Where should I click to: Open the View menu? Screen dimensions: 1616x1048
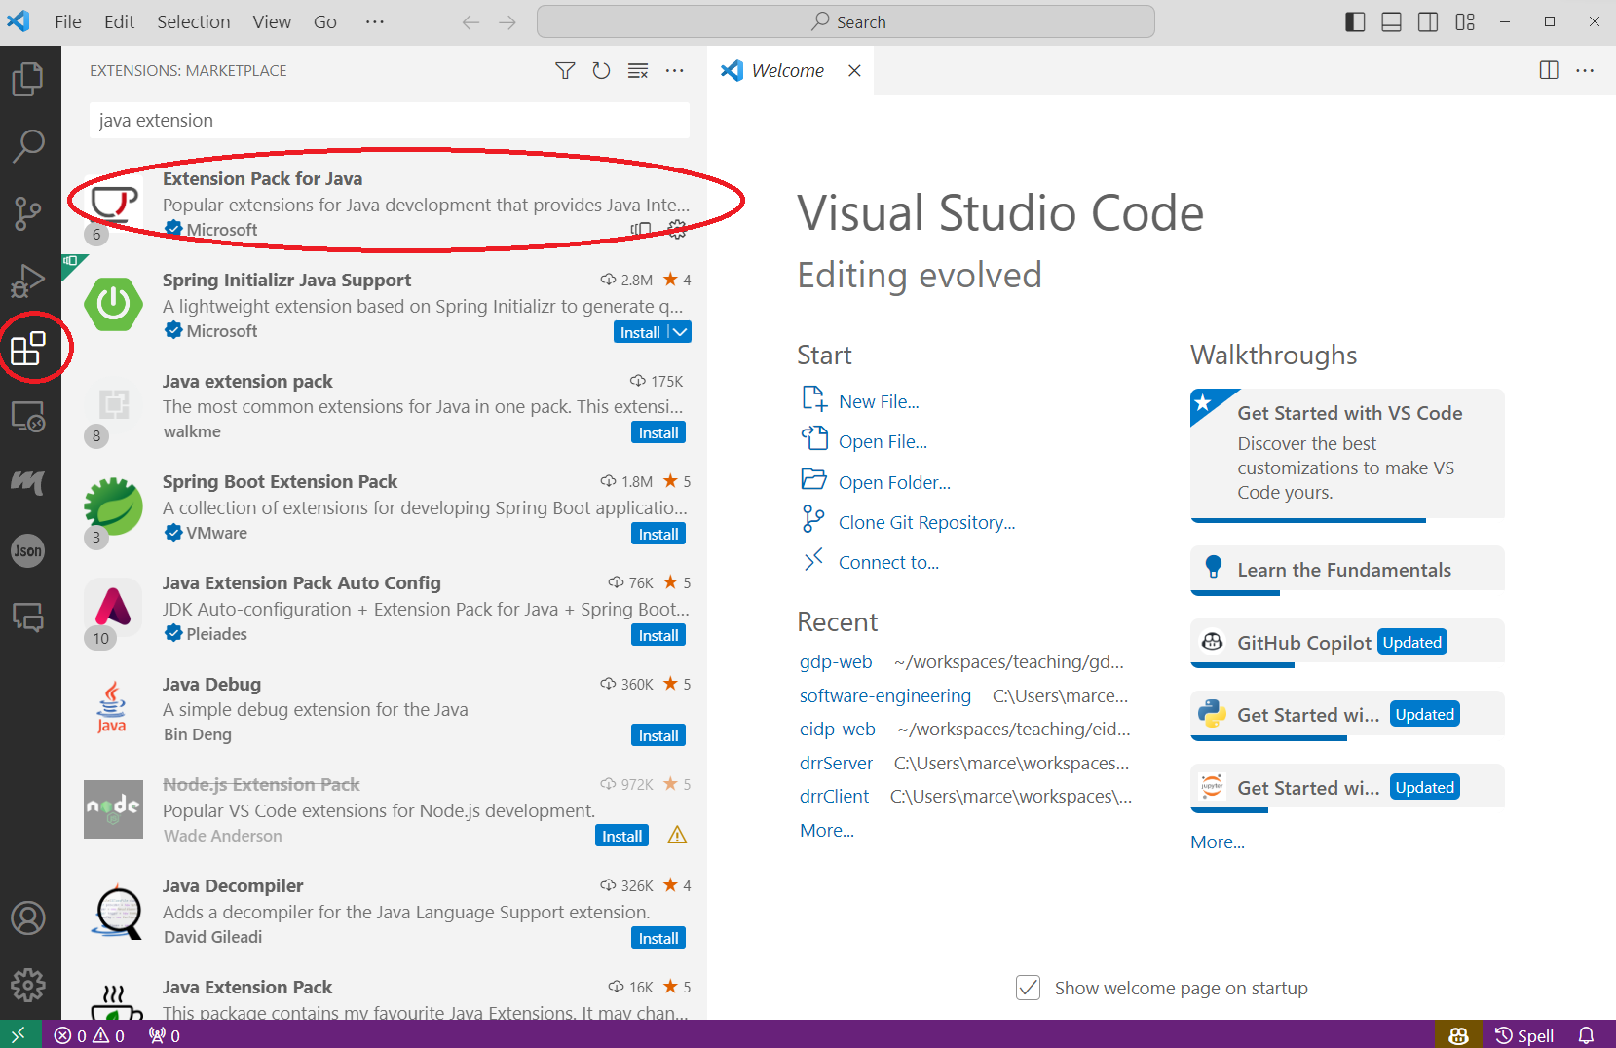[272, 21]
